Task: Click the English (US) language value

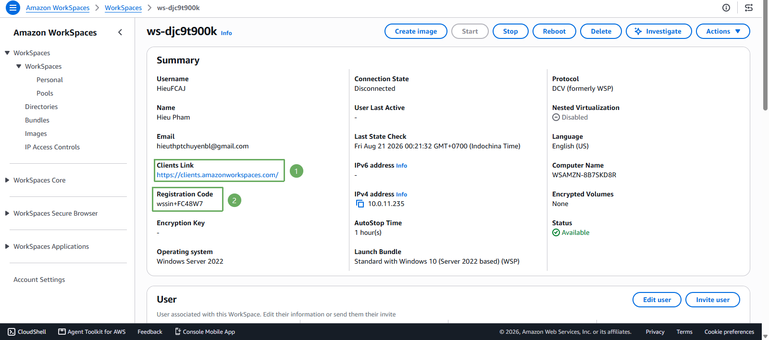Action: tap(570, 146)
